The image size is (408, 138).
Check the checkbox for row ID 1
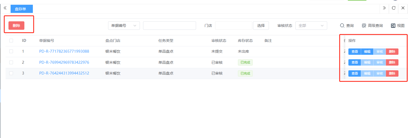point(11,51)
